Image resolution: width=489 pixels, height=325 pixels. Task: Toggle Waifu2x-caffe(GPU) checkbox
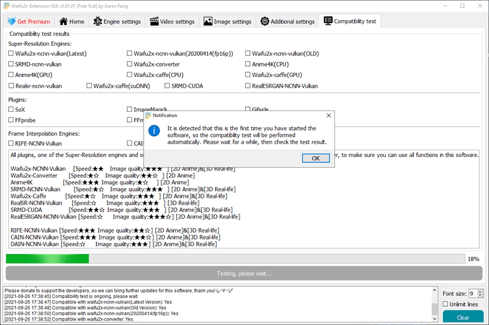(x=248, y=75)
